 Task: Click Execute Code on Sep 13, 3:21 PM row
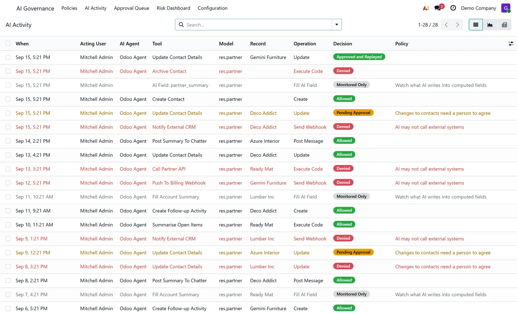(x=308, y=169)
